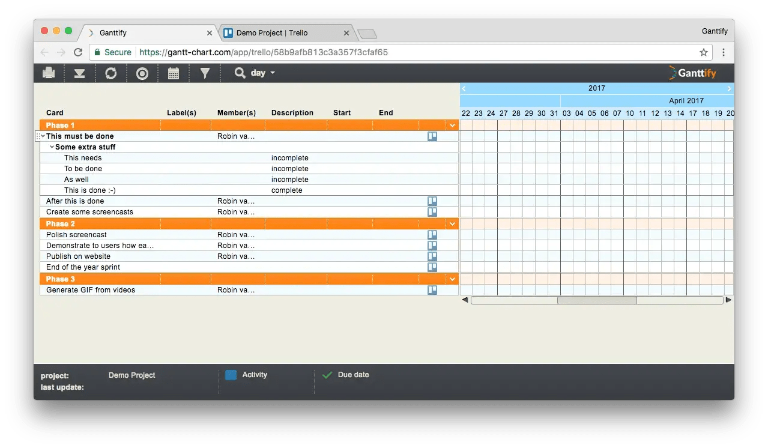Open the calendar icon in the toolbar

click(174, 73)
